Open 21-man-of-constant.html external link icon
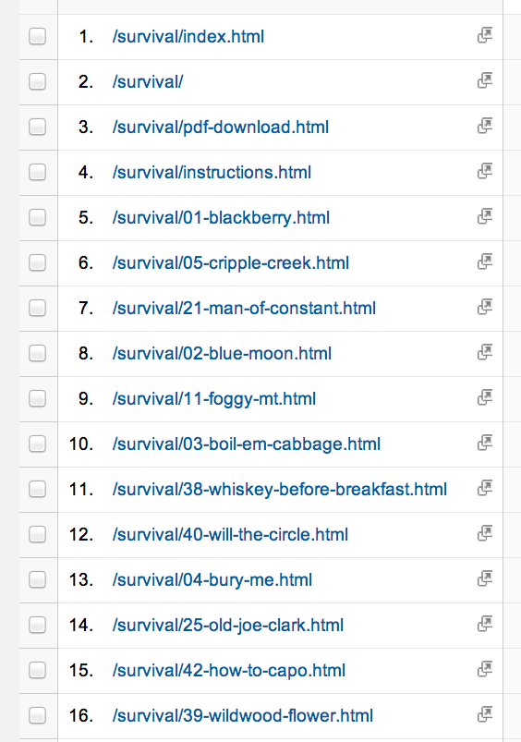 (x=485, y=307)
